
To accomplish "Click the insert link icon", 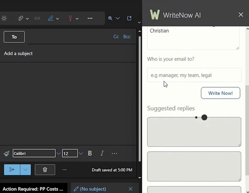I will pyautogui.click(x=37, y=18).
